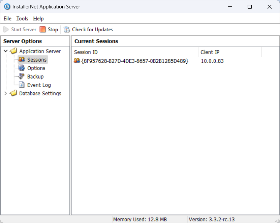Maximize the InstallerNet Application Server window
Image resolution: width=280 pixels, height=223 pixels.
pos(250,7)
